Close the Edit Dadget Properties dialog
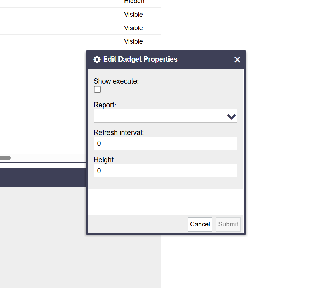Screen dimensions: 310x288 237,60
